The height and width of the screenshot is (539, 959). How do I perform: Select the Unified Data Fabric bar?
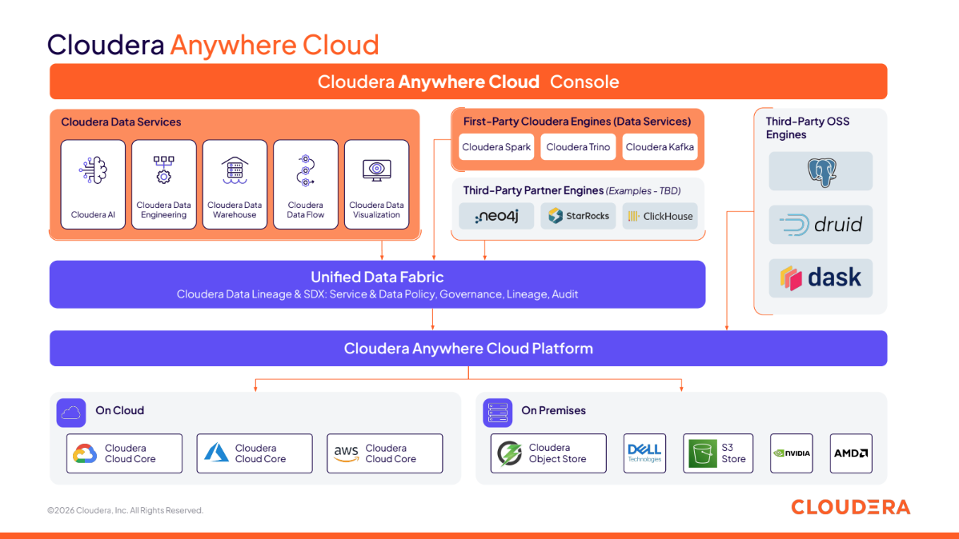click(377, 284)
